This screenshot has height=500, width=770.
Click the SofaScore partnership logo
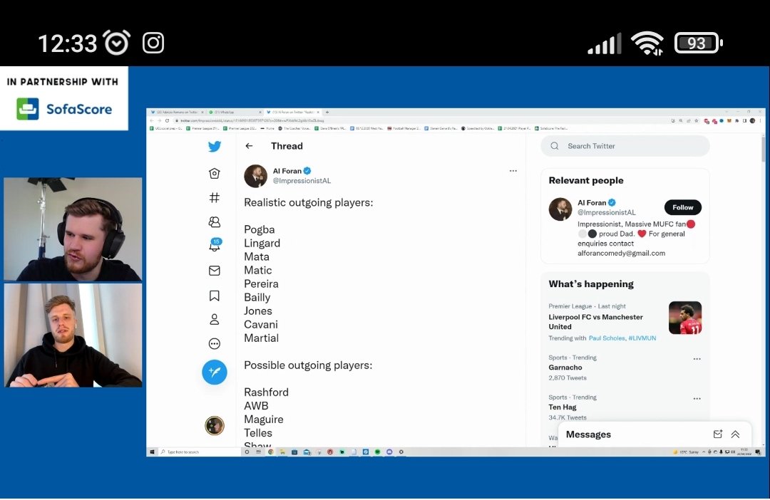click(x=64, y=109)
